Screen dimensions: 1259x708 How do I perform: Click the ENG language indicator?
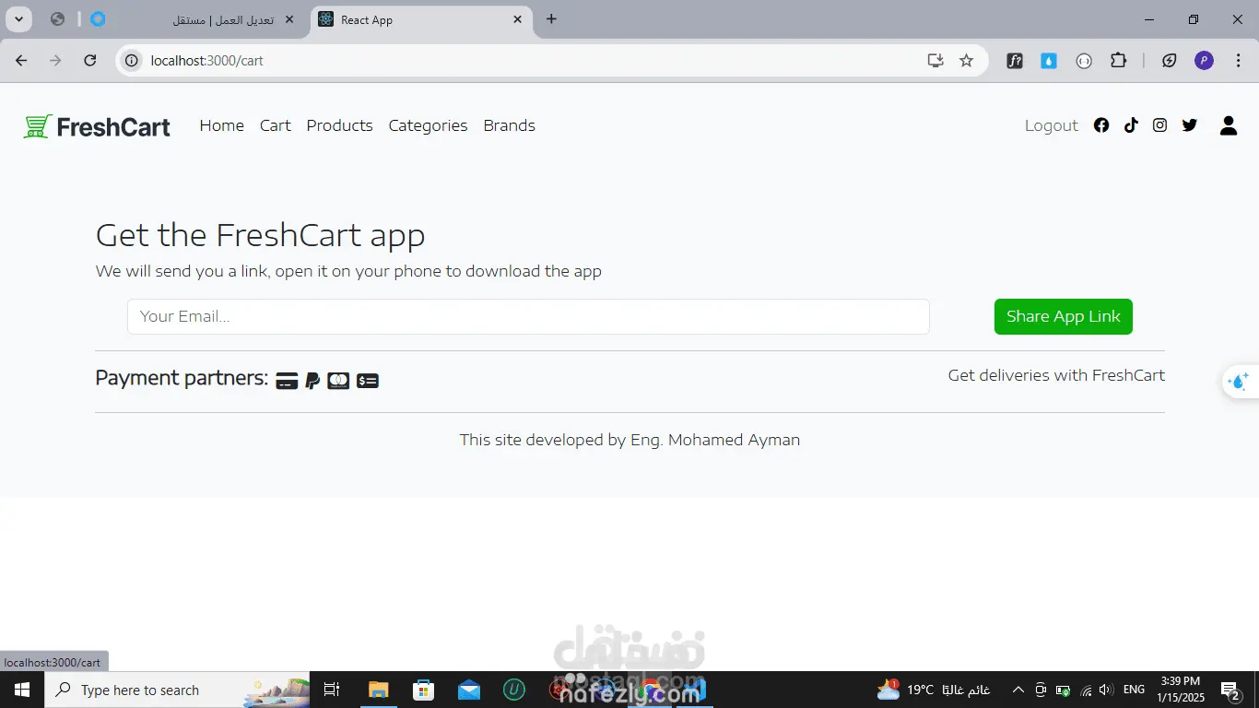coord(1135,690)
